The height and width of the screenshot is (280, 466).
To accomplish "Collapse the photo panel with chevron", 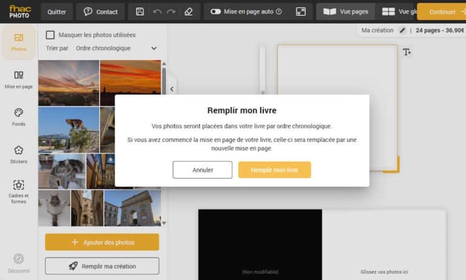I will (x=172, y=89).
